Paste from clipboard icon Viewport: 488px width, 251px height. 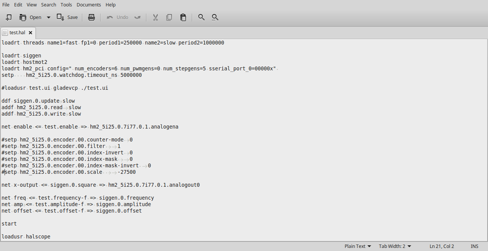[x=183, y=17]
